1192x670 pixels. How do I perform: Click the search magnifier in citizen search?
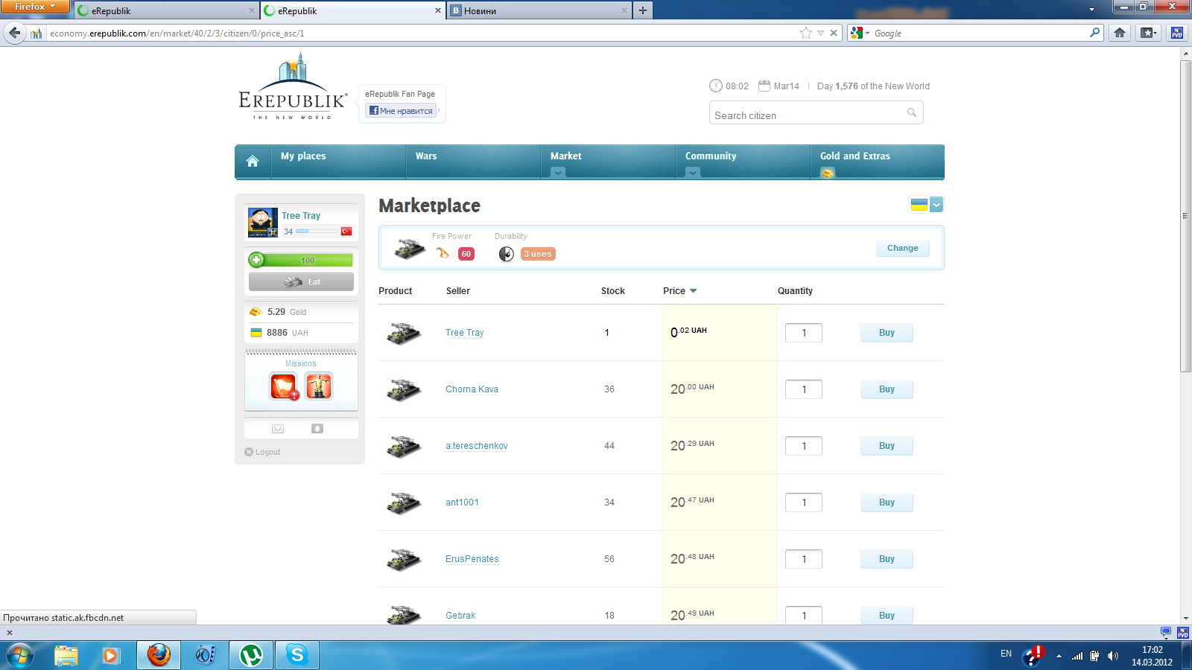(x=912, y=113)
